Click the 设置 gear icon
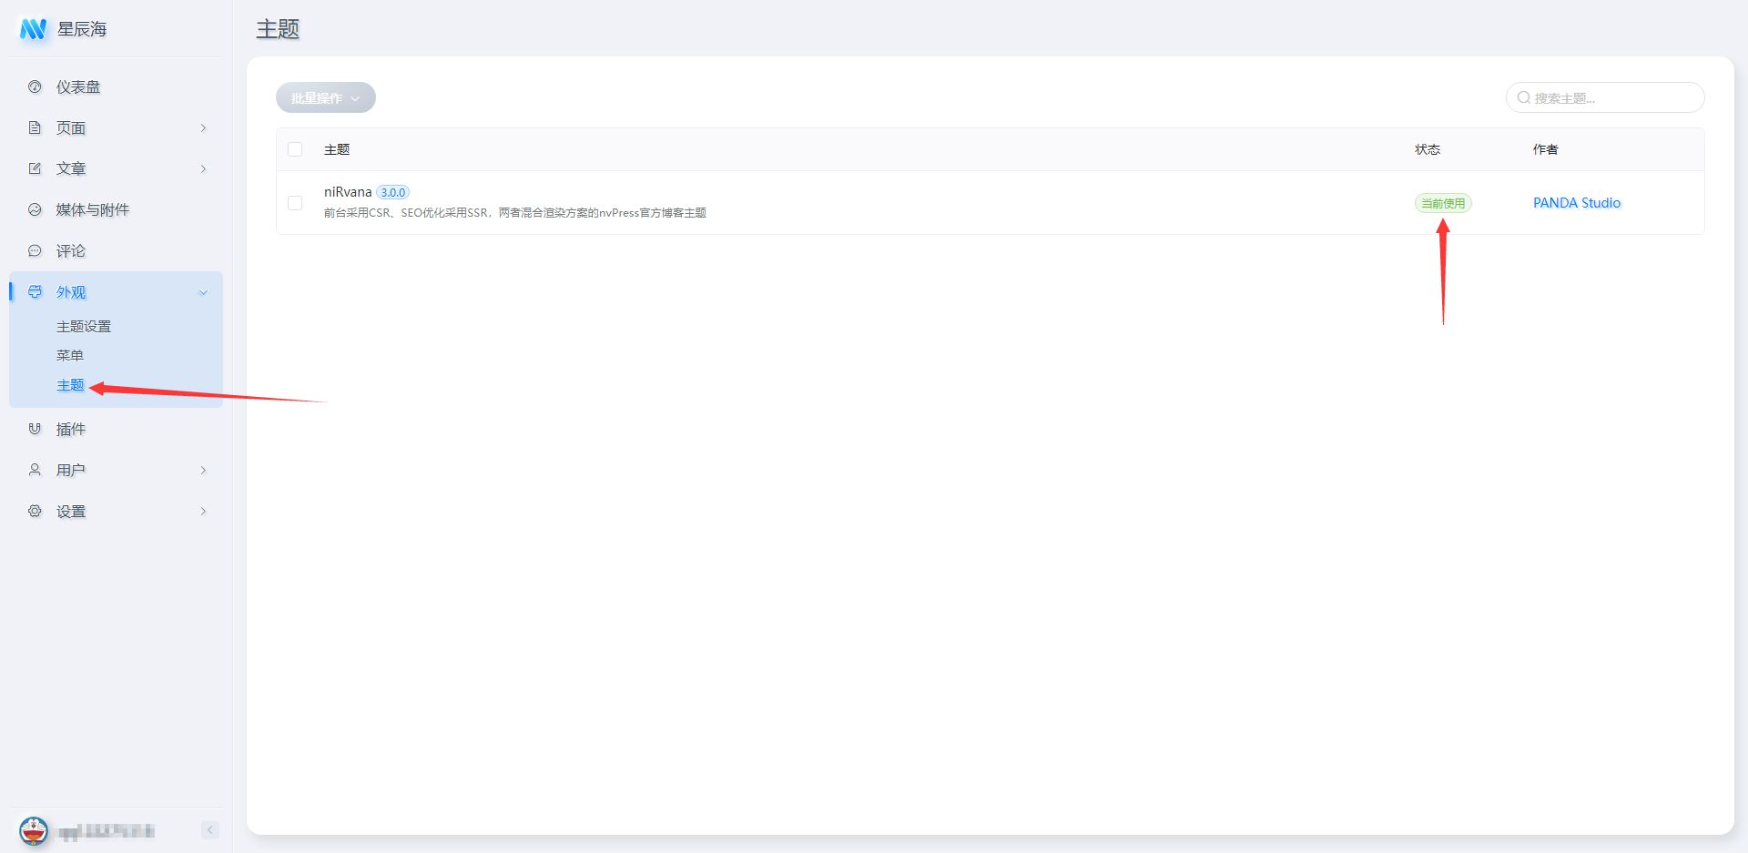 [x=35, y=511]
